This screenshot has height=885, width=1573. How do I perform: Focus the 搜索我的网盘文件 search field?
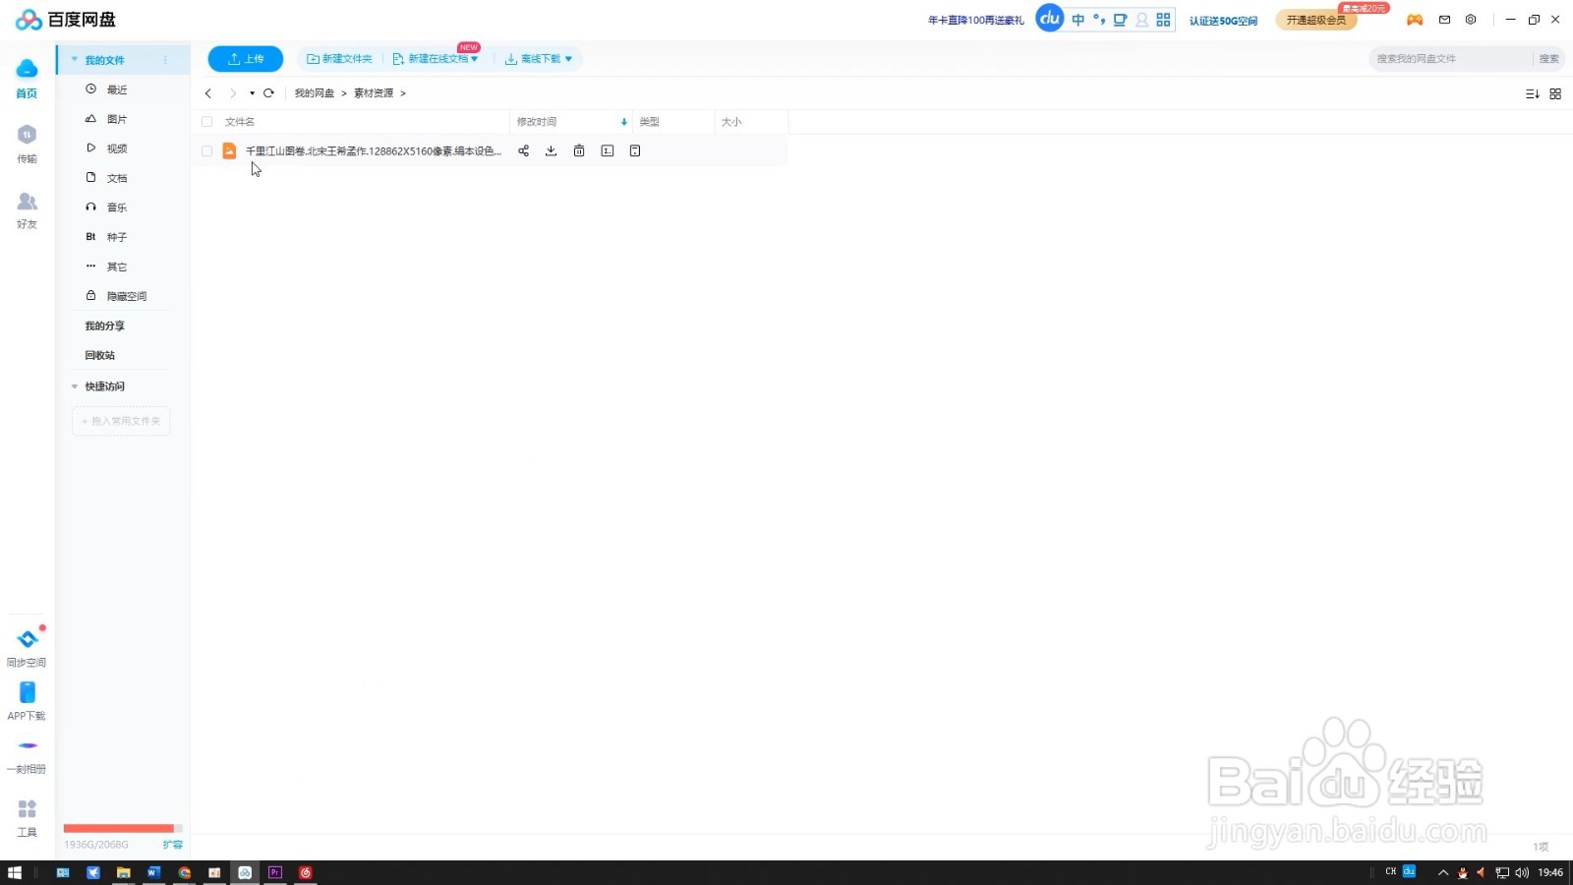1450,59
